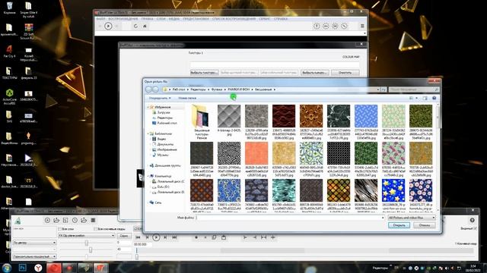Viewport: 487px width, 273px height.
Task: Click the back arrow in the Open picture dialog
Action: [148, 89]
